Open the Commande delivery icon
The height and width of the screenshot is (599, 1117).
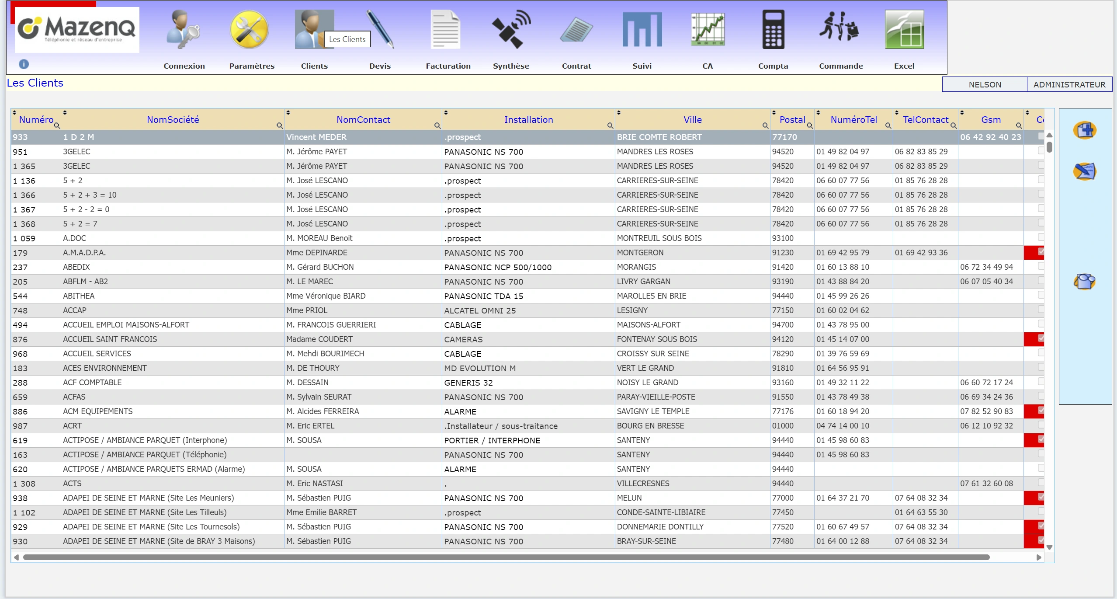tap(839, 26)
